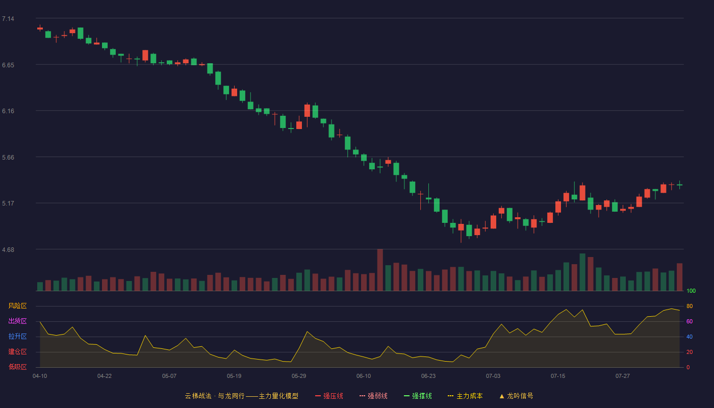714x408 pixels.
Task: Toggle the 主力成本 legend series
Action: click(465, 396)
